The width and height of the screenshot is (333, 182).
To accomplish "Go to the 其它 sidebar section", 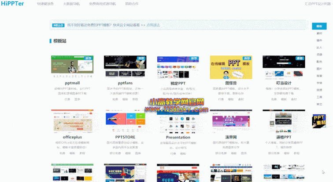I will pos(319,104).
